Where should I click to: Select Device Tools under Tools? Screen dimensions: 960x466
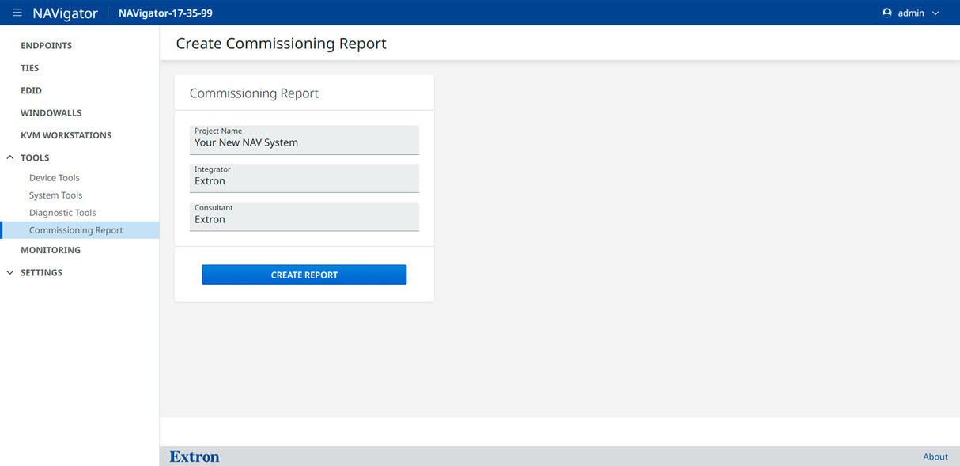click(x=55, y=178)
